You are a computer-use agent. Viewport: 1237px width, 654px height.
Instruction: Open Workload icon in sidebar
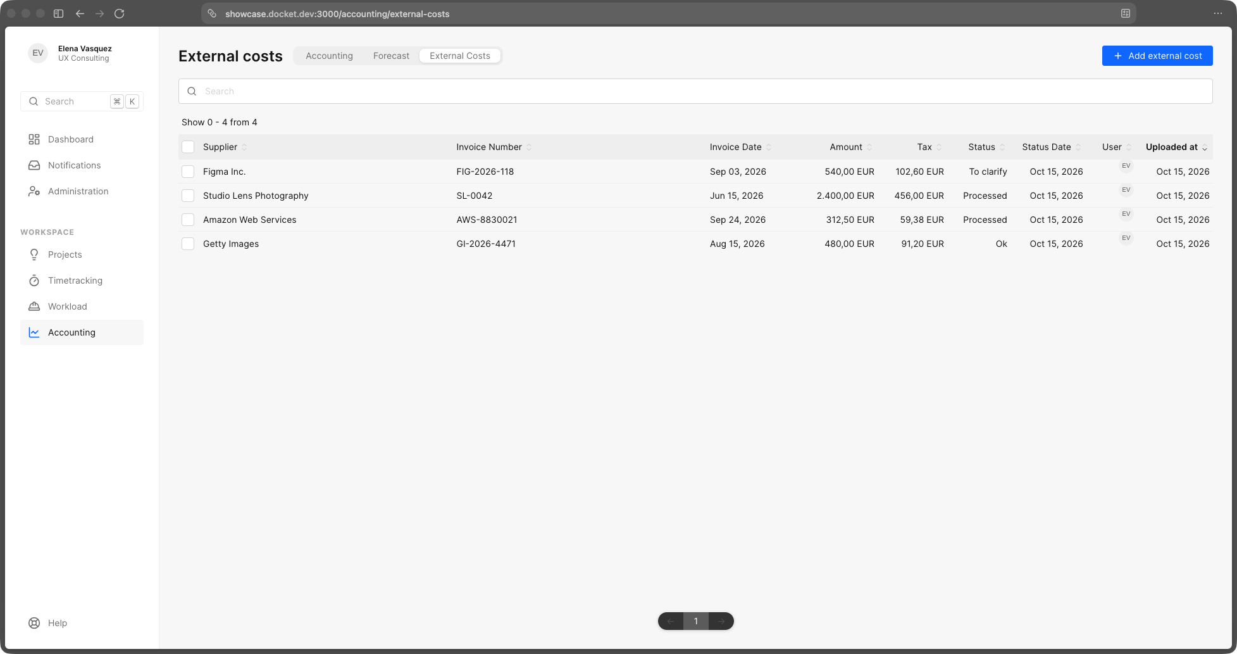coord(34,306)
